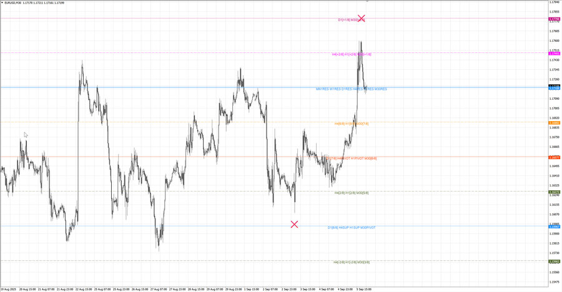The image size is (562, 292).
Task: Click the 1.15900 price scale value
Action: 554,233
